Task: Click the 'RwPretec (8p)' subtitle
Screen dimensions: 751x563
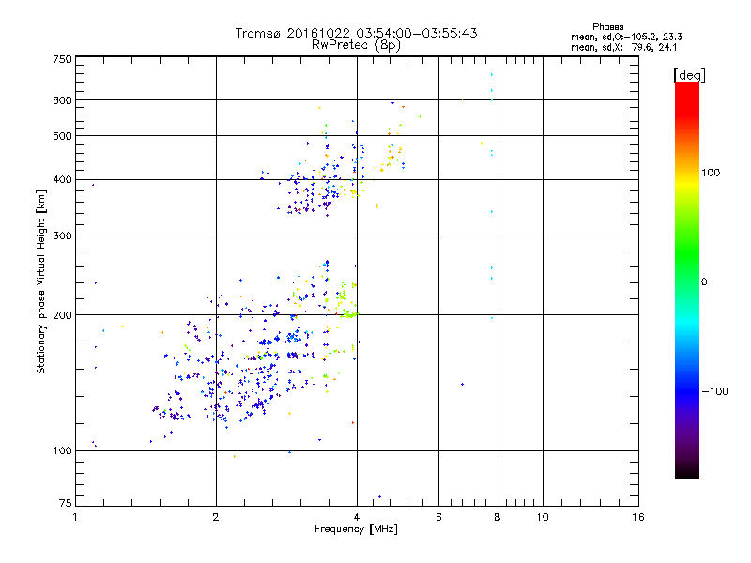Action: [356, 45]
